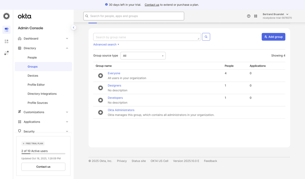Screen dimensions: 305x179
Task: Click the Privacy footer link
Action: [x=122, y=161]
